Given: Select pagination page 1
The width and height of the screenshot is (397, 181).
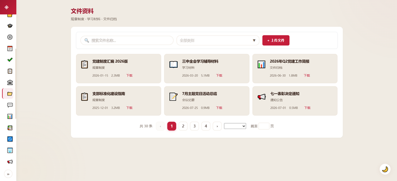Looking at the screenshot, I should coord(172,126).
